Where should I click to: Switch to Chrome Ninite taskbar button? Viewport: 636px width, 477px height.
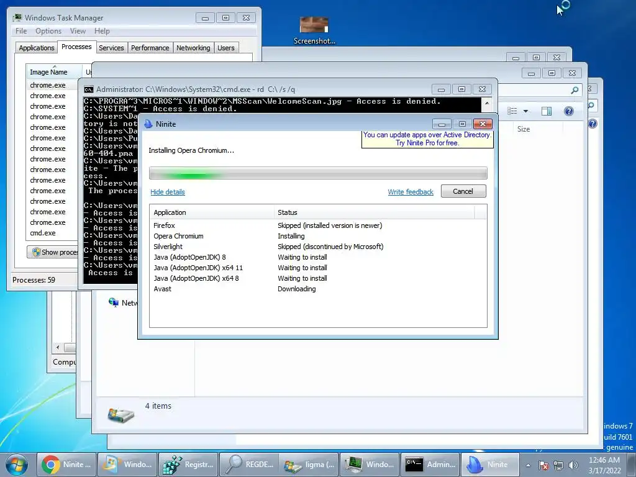pyautogui.click(x=66, y=465)
